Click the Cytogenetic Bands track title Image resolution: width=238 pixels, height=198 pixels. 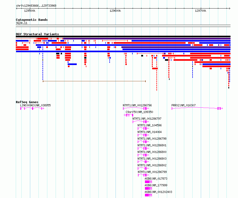click(32, 20)
